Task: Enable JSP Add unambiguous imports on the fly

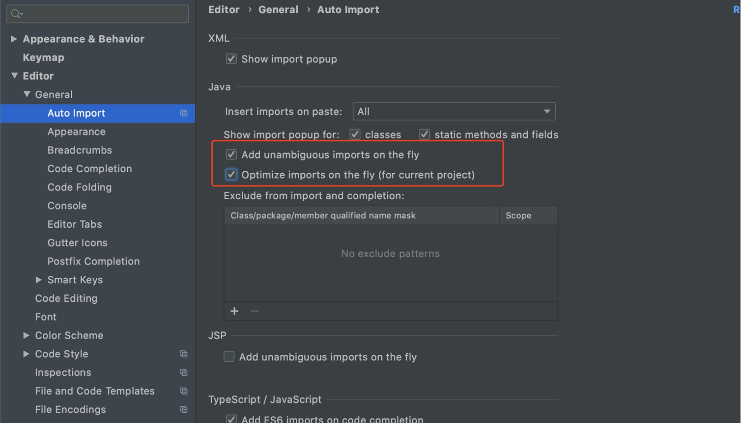Action: pos(229,357)
